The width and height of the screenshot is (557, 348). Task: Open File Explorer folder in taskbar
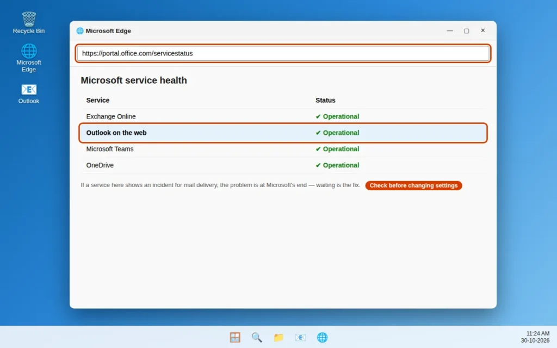click(278, 337)
